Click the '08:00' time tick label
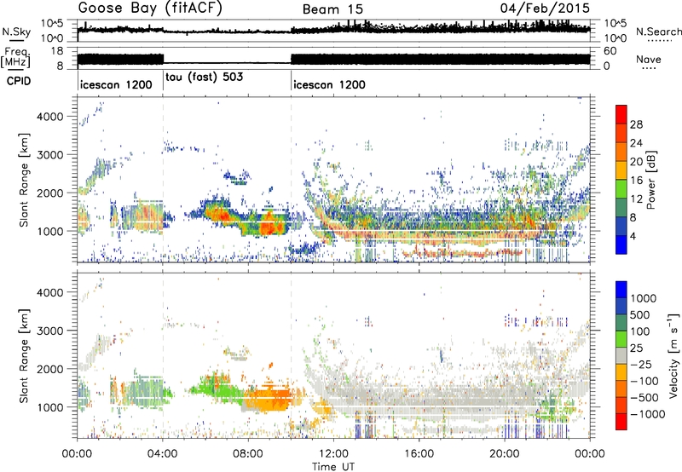Screen dimensions: 682x472 [248, 454]
